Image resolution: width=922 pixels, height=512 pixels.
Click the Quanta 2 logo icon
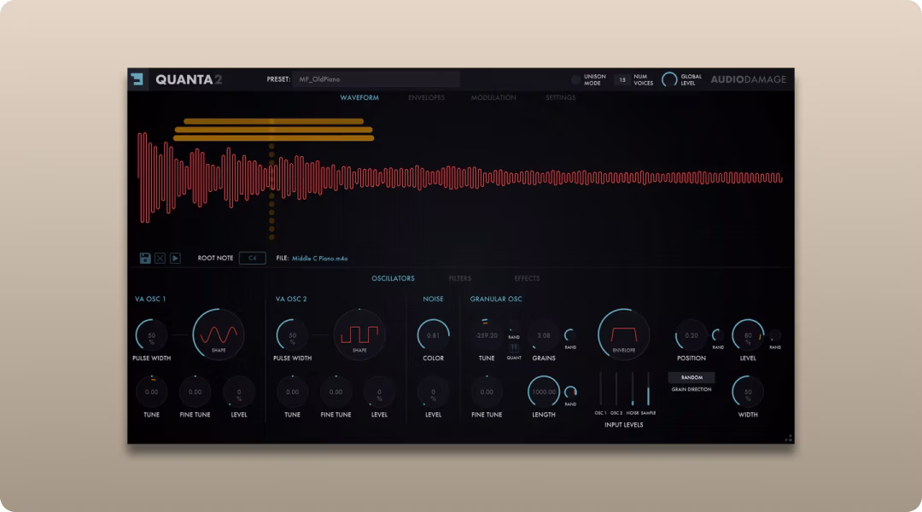tap(137, 79)
